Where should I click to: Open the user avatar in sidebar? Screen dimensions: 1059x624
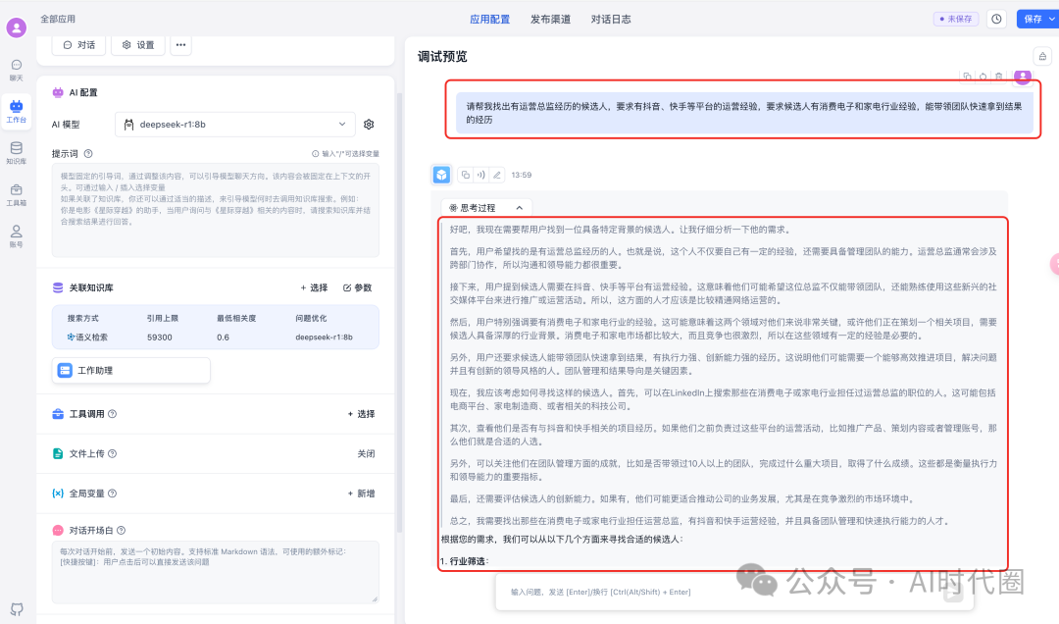click(17, 27)
